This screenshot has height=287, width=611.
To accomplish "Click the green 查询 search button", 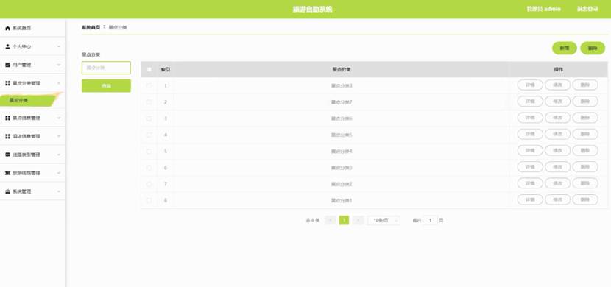I will click(x=106, y=85).
